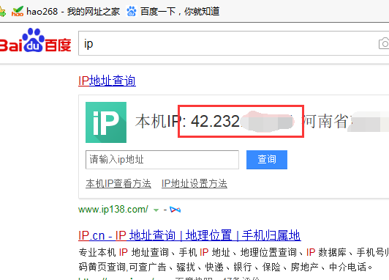Click the hao268 favicon in bookmarks bar
Image resolution: width=389 pixels, height=280 pixels.
(x=18, y=11)
